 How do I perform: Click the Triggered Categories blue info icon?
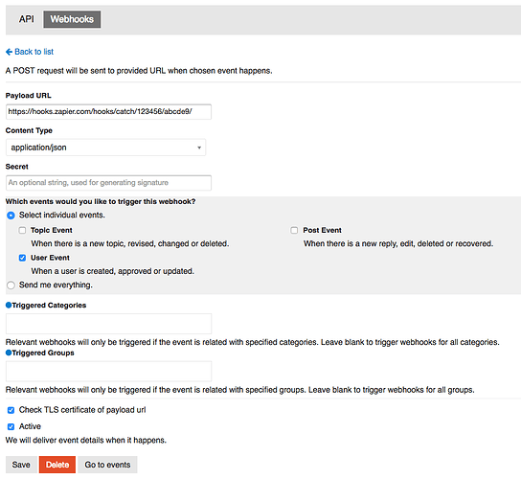[x=9, y=305]
